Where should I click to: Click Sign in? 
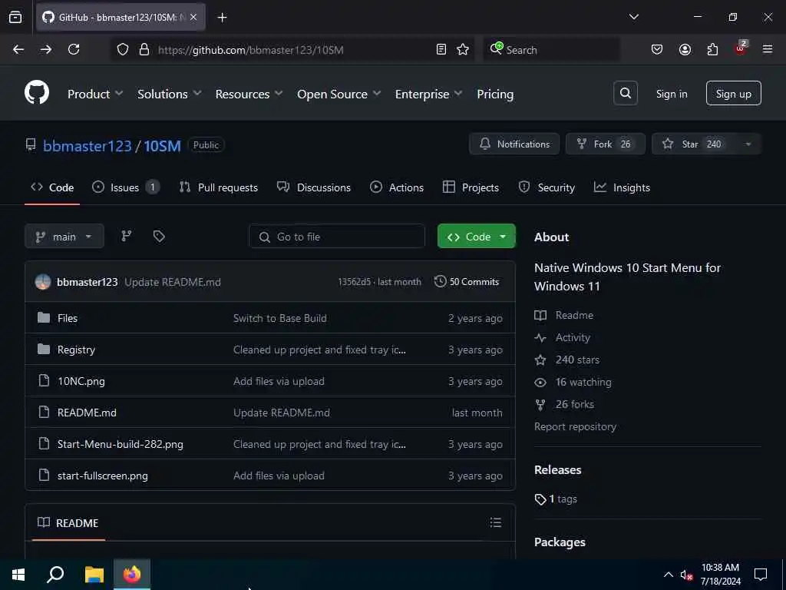[x=672, y=94]
